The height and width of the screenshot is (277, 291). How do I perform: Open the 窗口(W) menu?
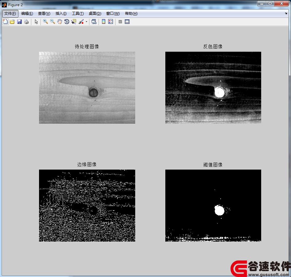[113, 14]
